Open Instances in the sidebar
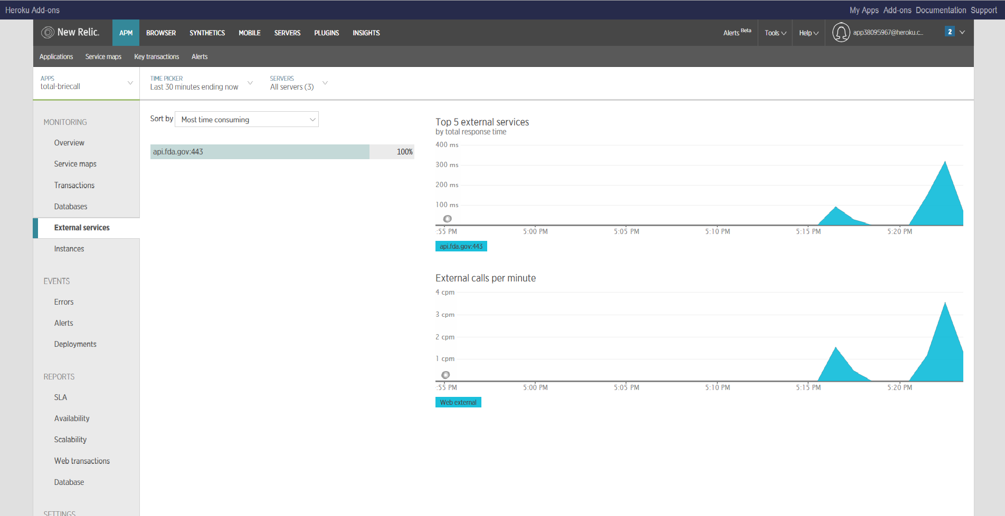The width and height of the screenshot is (1005, 516). point(69,249)
